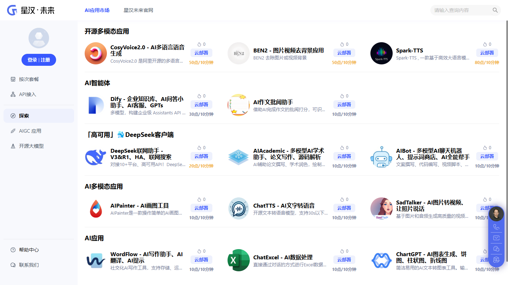508x285 pixels.
Task: Click the sidebar user avatar placeholder
Action: (39, 38)
